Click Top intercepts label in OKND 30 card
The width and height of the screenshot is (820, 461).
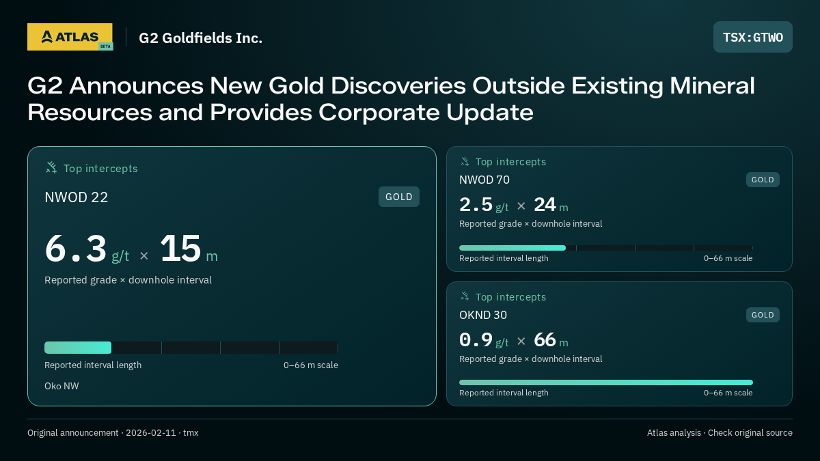510,297
